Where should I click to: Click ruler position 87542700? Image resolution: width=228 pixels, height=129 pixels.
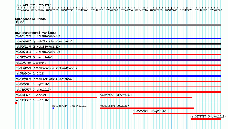pyautogui.click(x=82, y=10)
